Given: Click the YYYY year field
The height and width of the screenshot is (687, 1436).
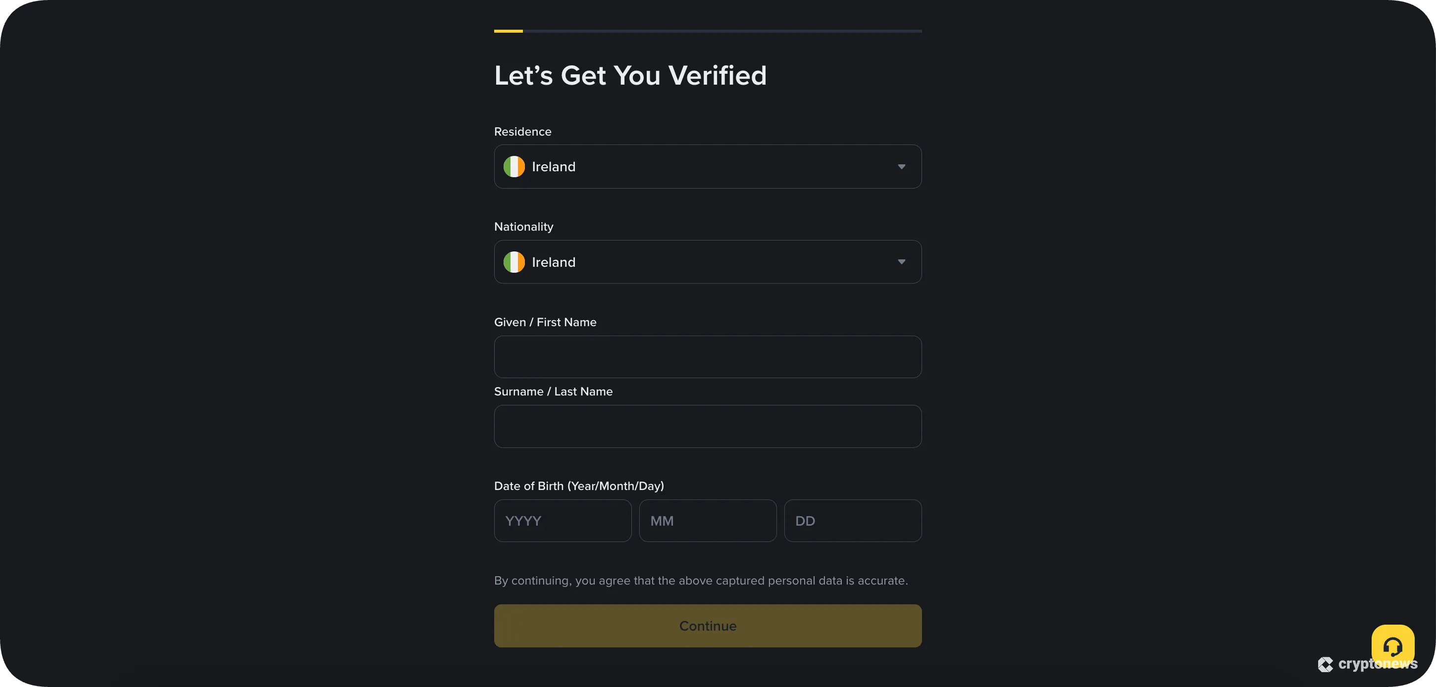Looking at the screenshot, I should coord(562,520).
